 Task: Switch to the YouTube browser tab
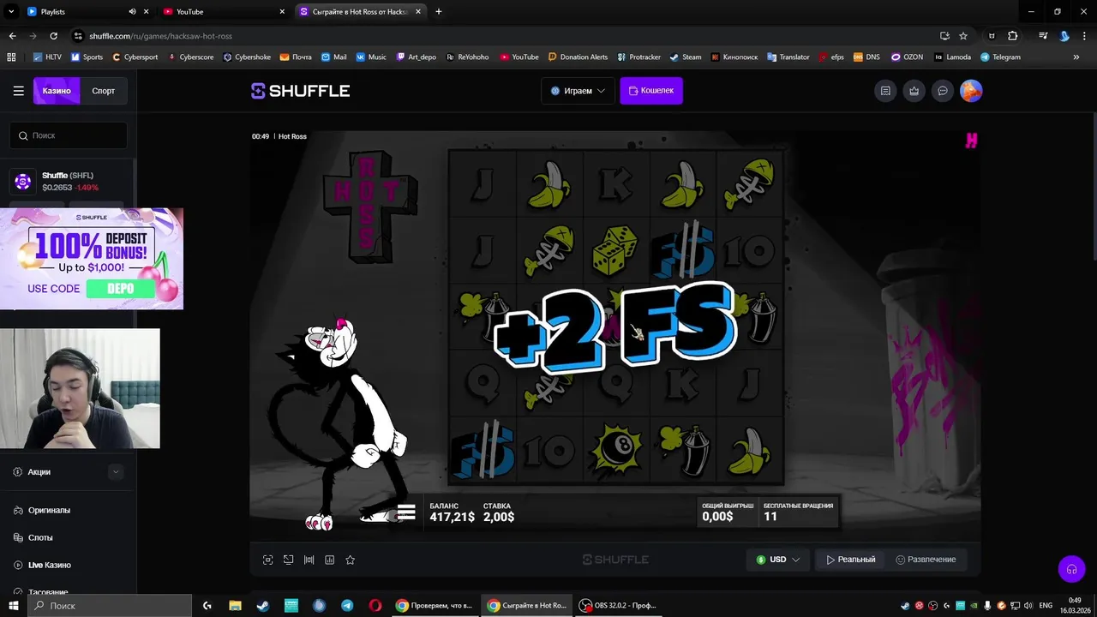coord(223,12)
